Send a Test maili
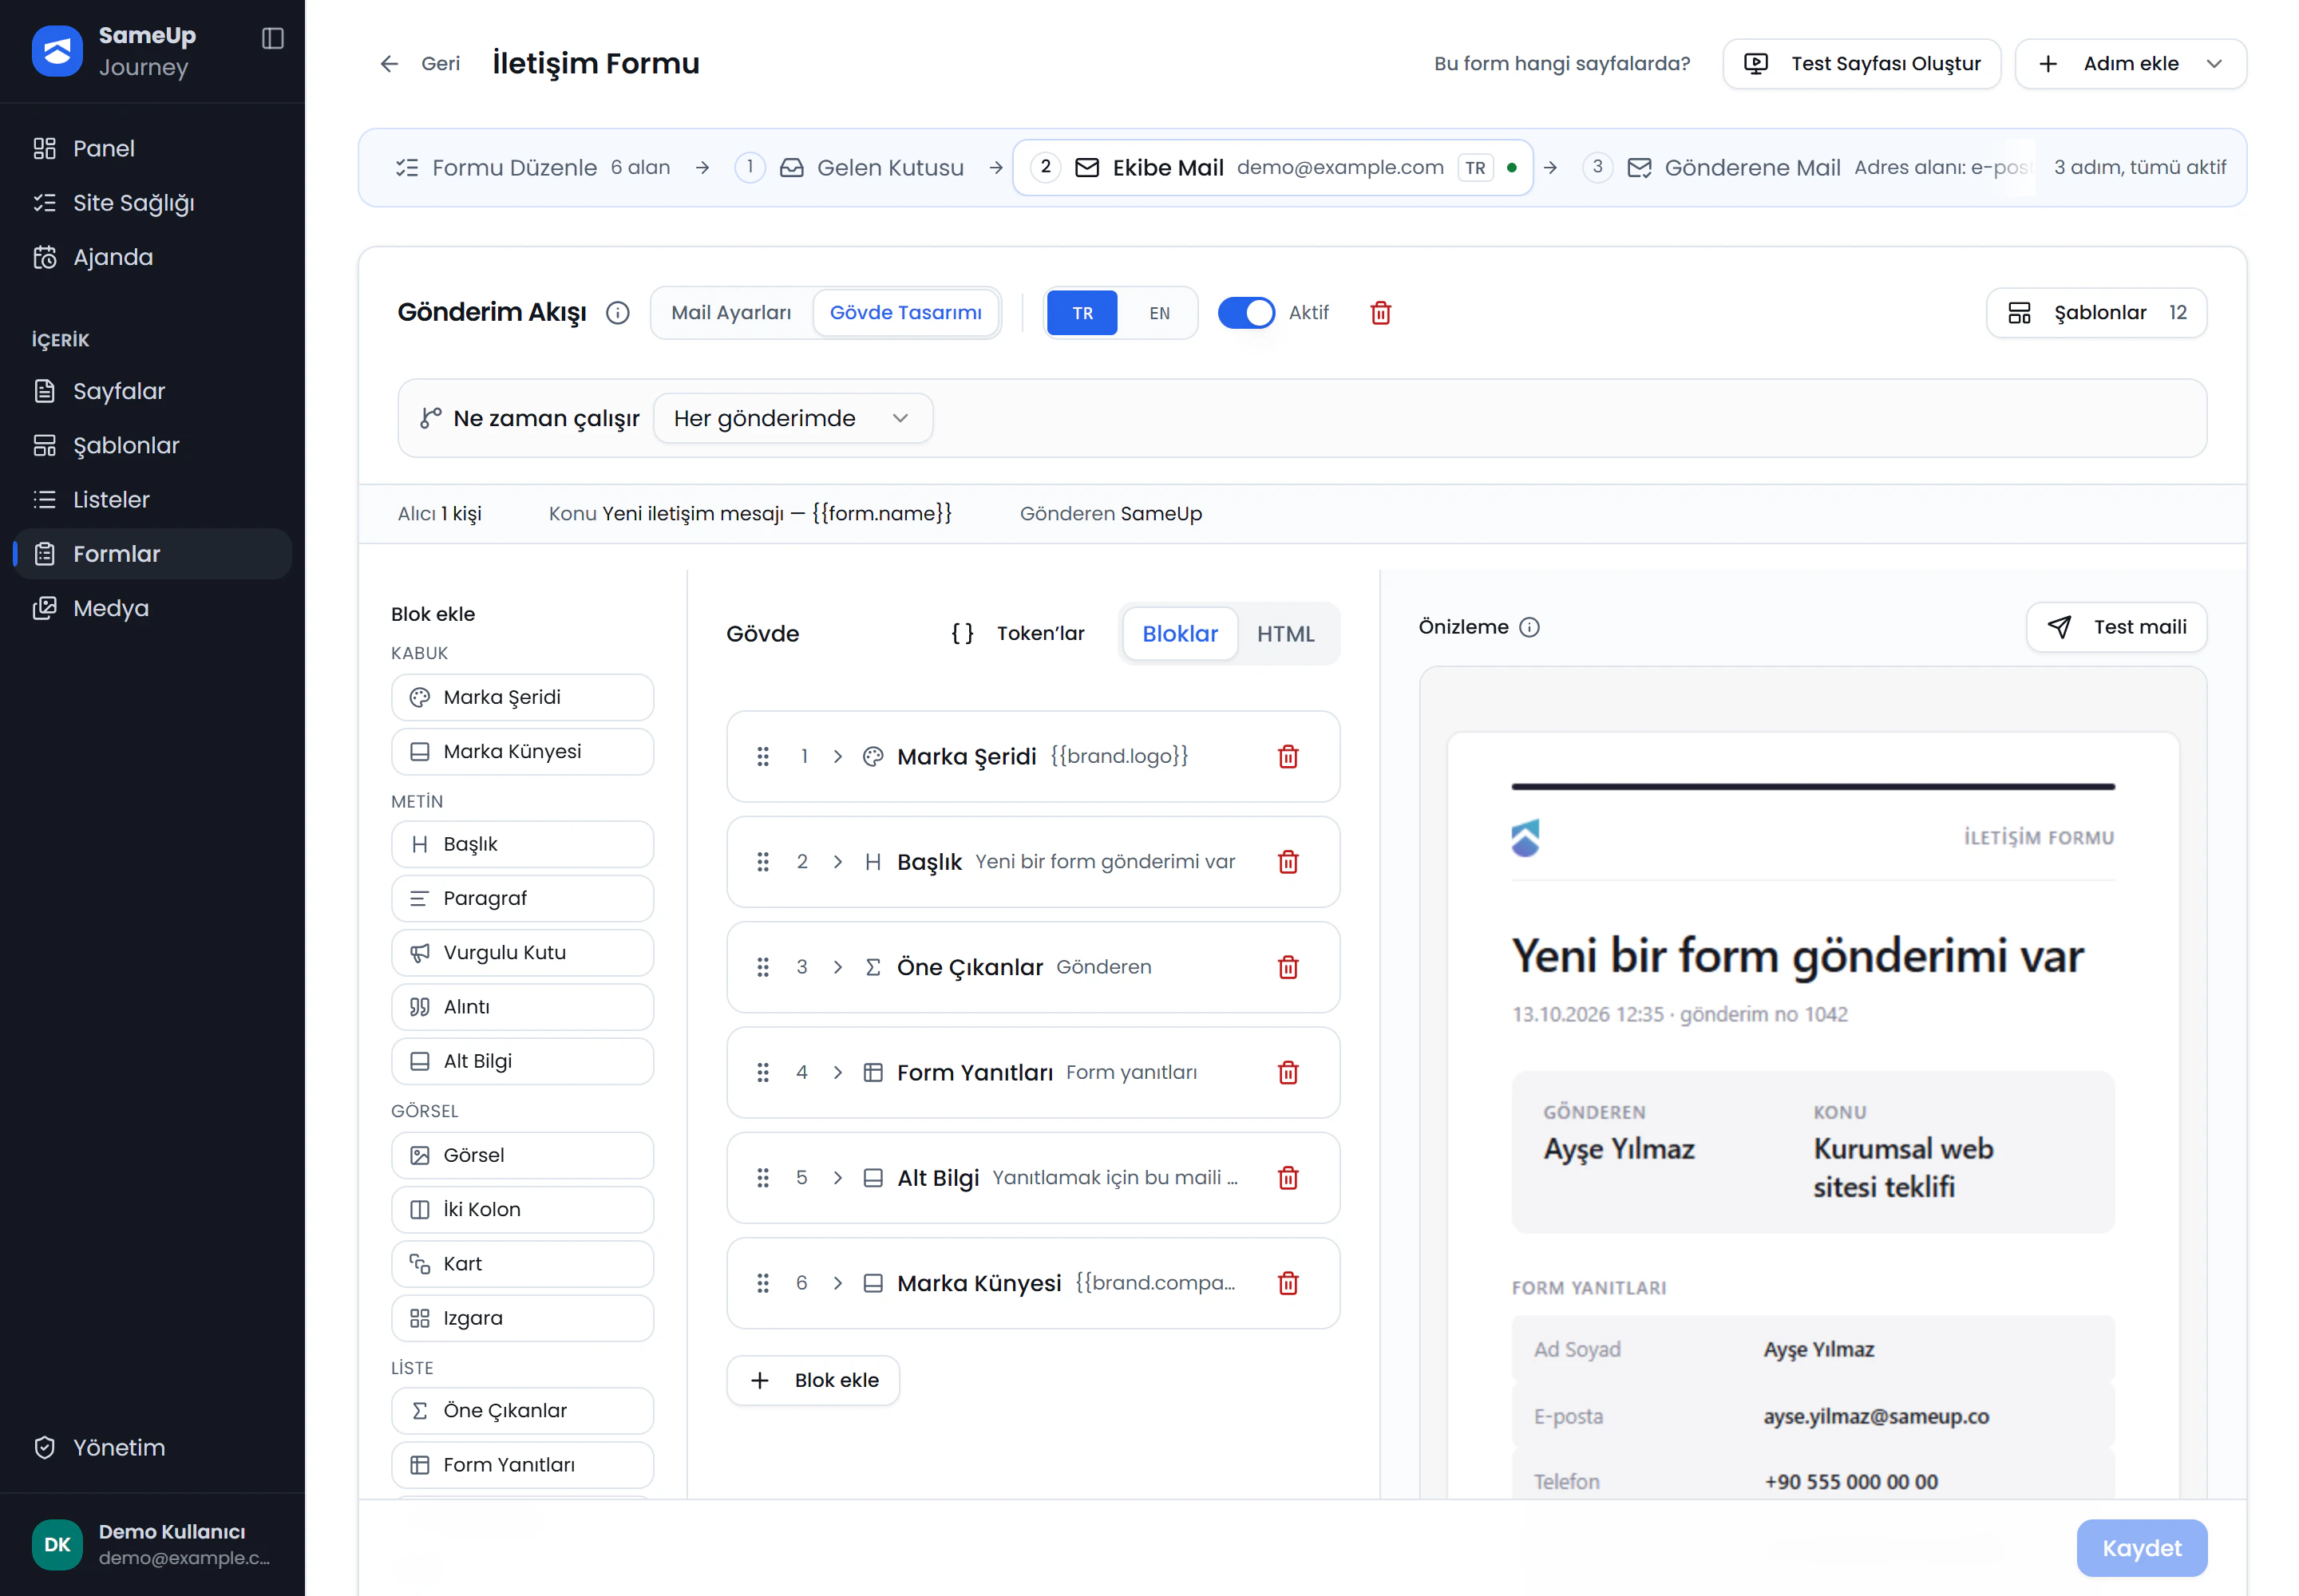Image resolution: width=2299 pixels, height=1596 pixels. point(2116,627)
